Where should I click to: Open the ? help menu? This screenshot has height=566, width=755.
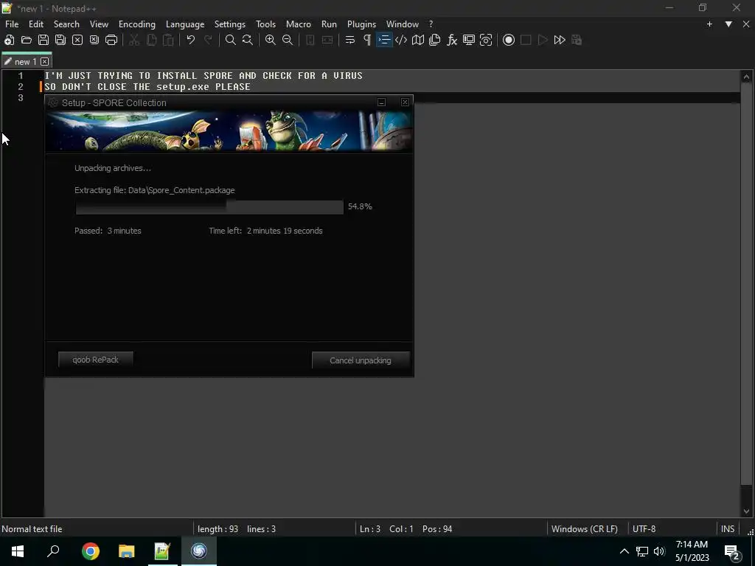point(431,24)
